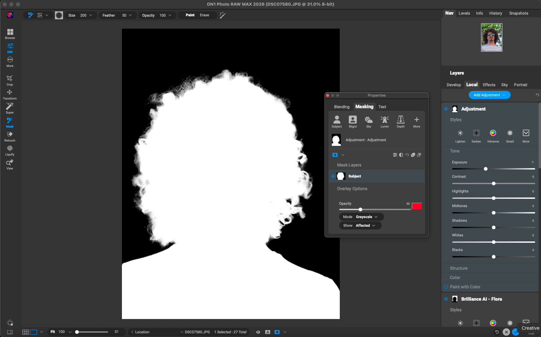Toggle the Subject mask layer visibility
Screen dimensions: 541x337
coord(333,176)
